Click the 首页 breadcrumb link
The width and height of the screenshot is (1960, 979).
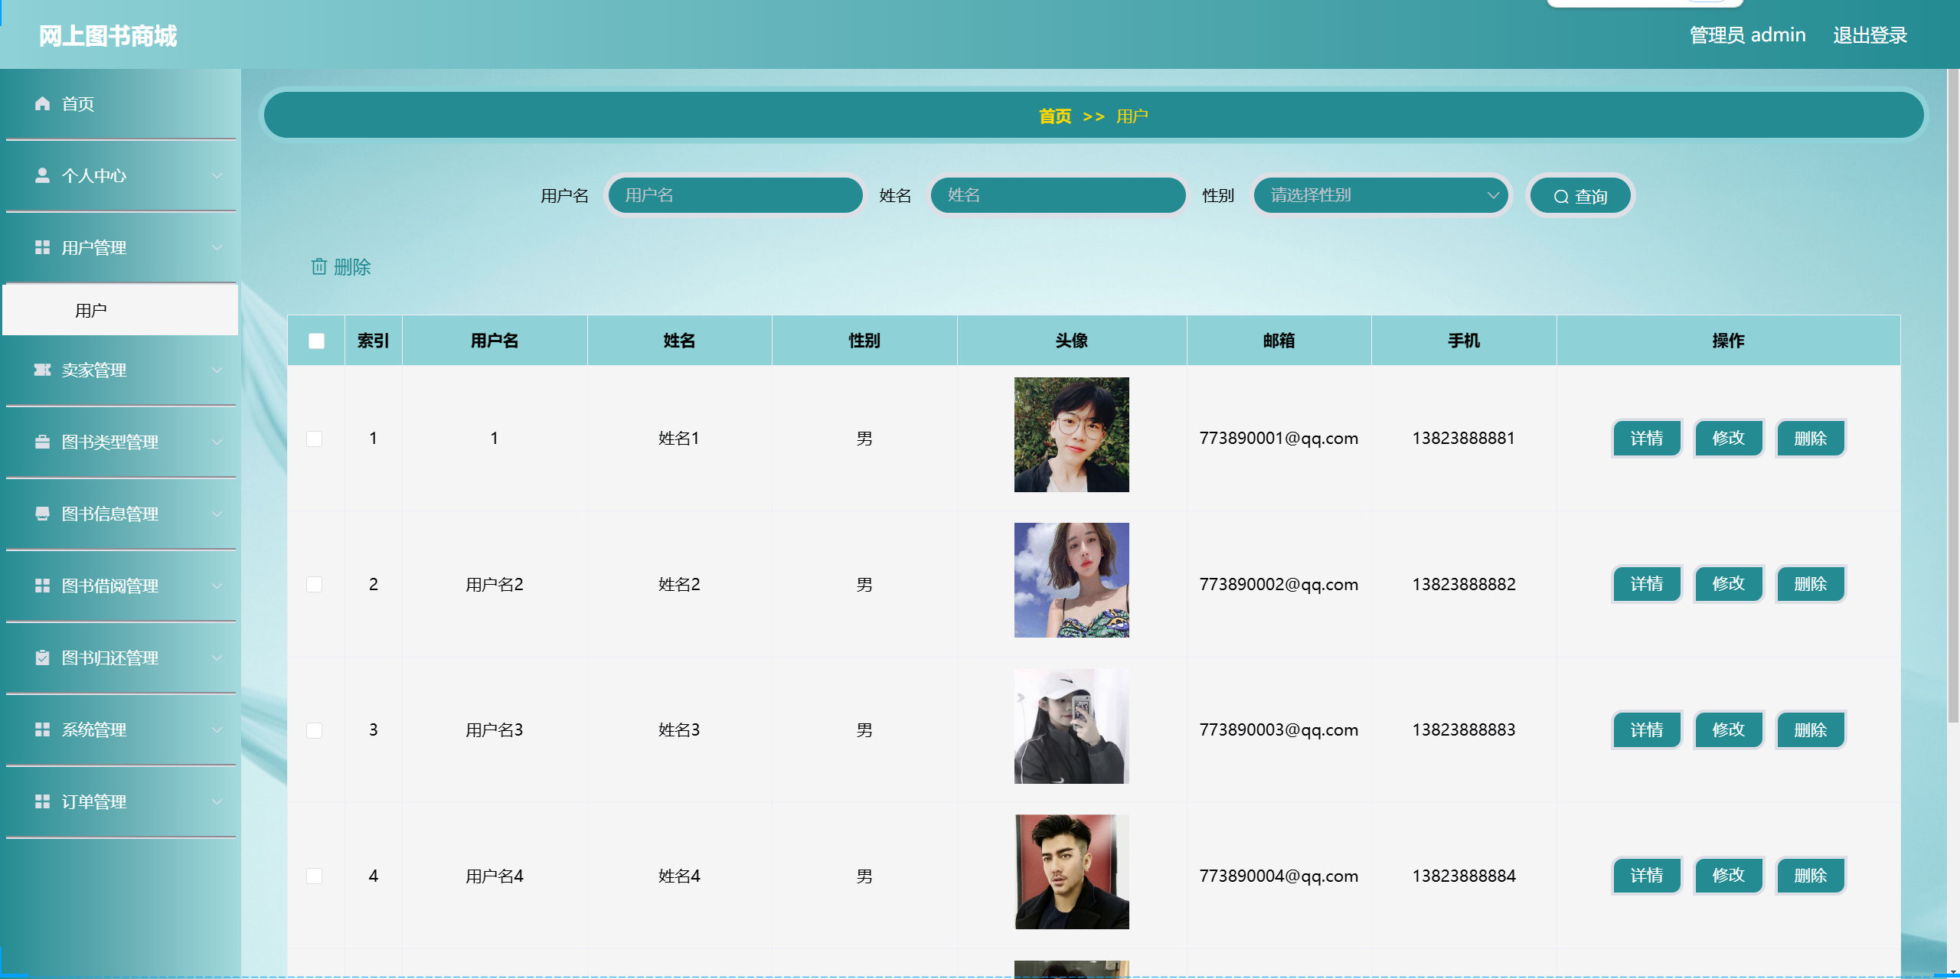point(1055,116)
